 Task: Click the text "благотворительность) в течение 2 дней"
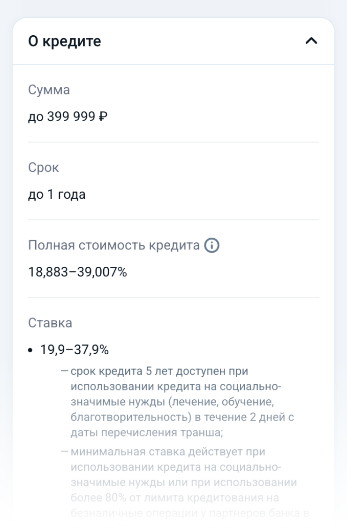tap(182, 417)
